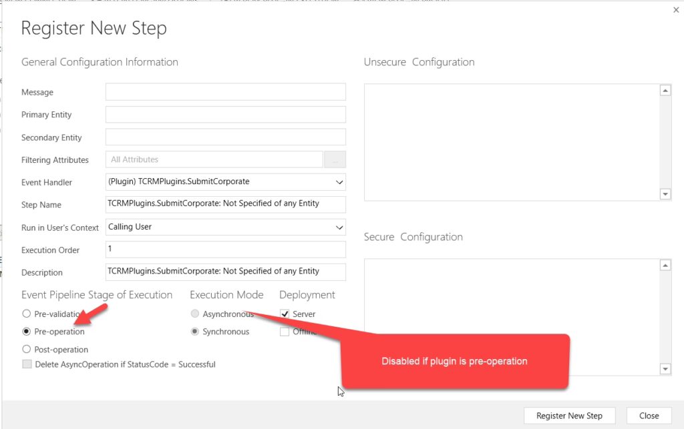
Task: Toggle the Server deployment checkbox
Action: [285, 314]
